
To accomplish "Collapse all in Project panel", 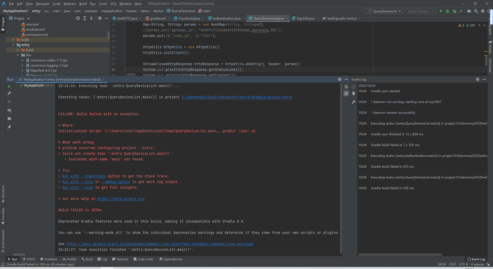I will coord(91,18).
